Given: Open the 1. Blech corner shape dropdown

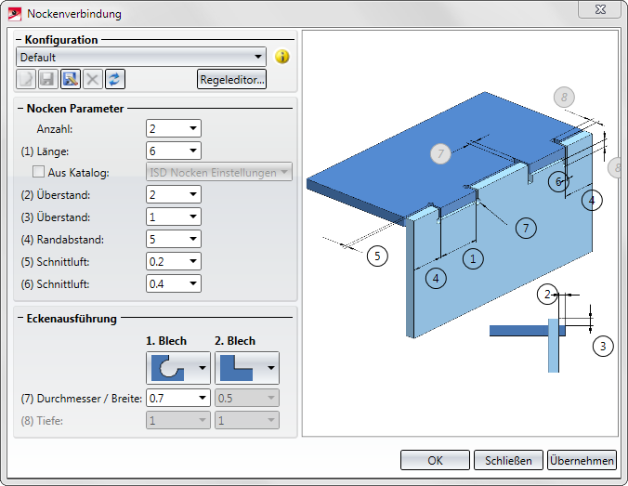Looking at the screenshot, I should [203, 368].
